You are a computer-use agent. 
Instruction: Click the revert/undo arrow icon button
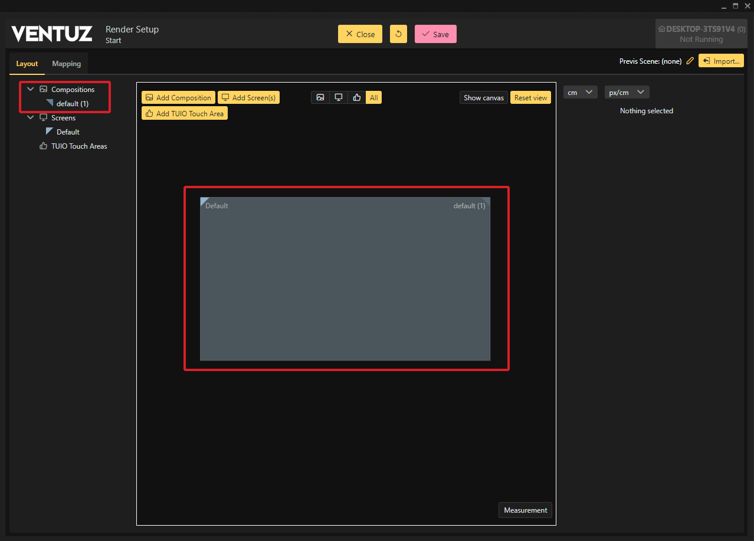tap(398, 34)
